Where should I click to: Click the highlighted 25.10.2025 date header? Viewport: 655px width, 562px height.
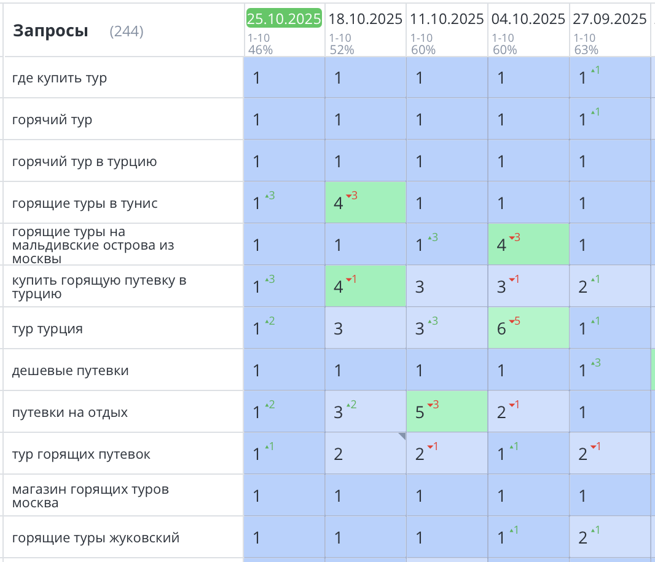pyautogui.click(x=284, y=18)
